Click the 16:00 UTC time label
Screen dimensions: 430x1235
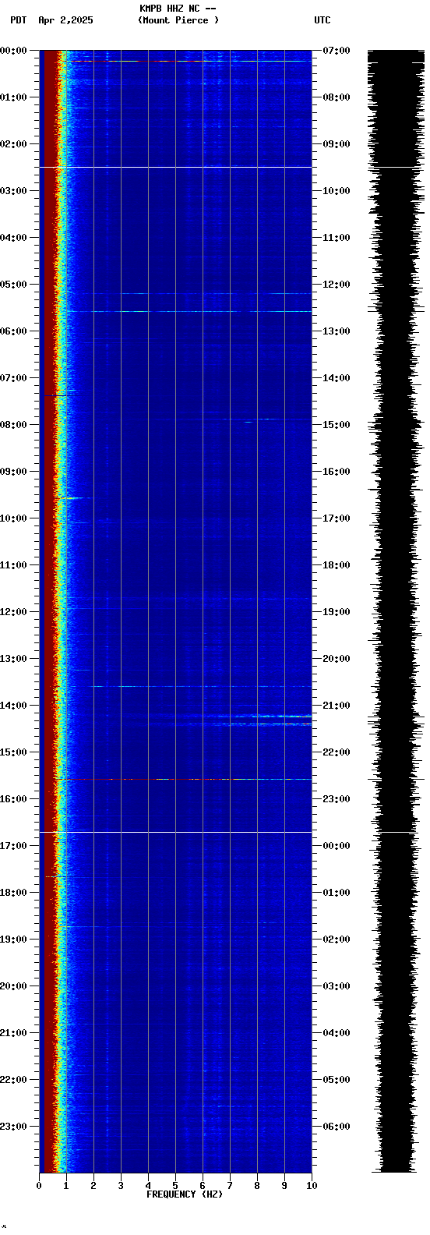coord(337,472)
